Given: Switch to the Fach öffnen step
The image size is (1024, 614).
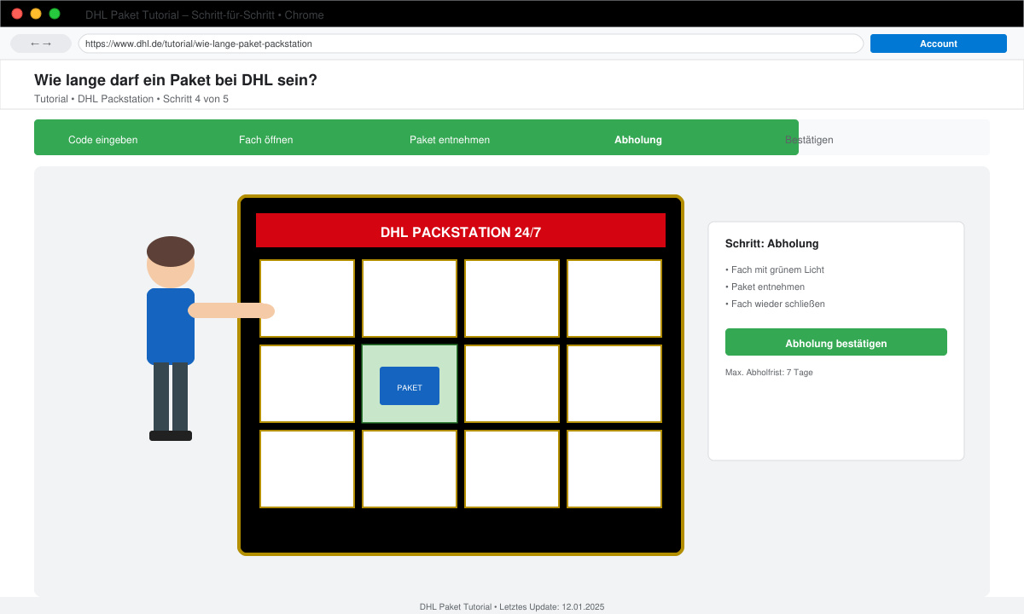Looking at the screenshot, I should [x=266, y=140].
